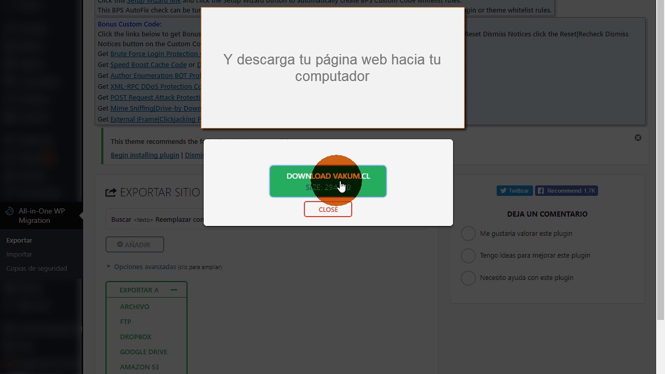Click the Exportar Sitio share icon
This screenshot has height=374, width=665.
111,193
